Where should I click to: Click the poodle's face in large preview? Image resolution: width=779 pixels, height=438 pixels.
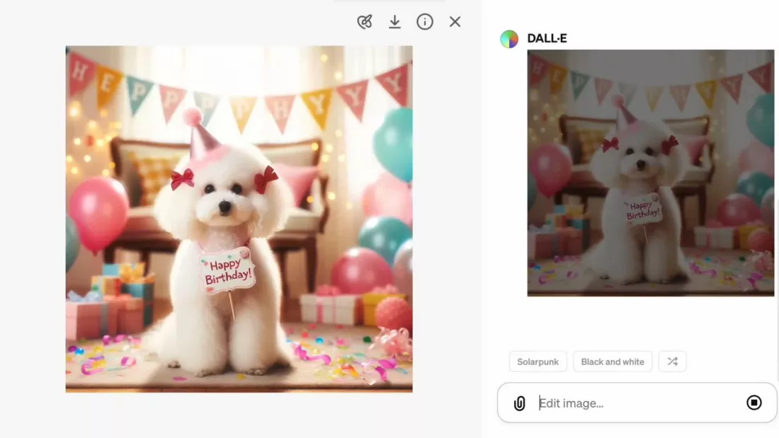click(224, 198)
